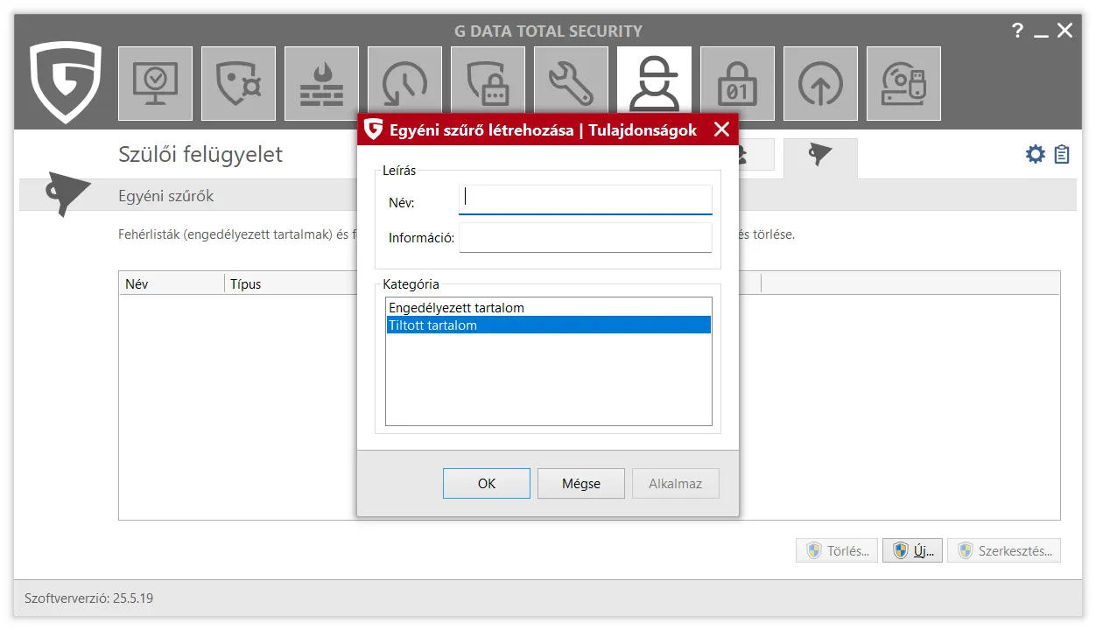
Task: Open the Security Center monitor icon
Action: pos(155,84)
